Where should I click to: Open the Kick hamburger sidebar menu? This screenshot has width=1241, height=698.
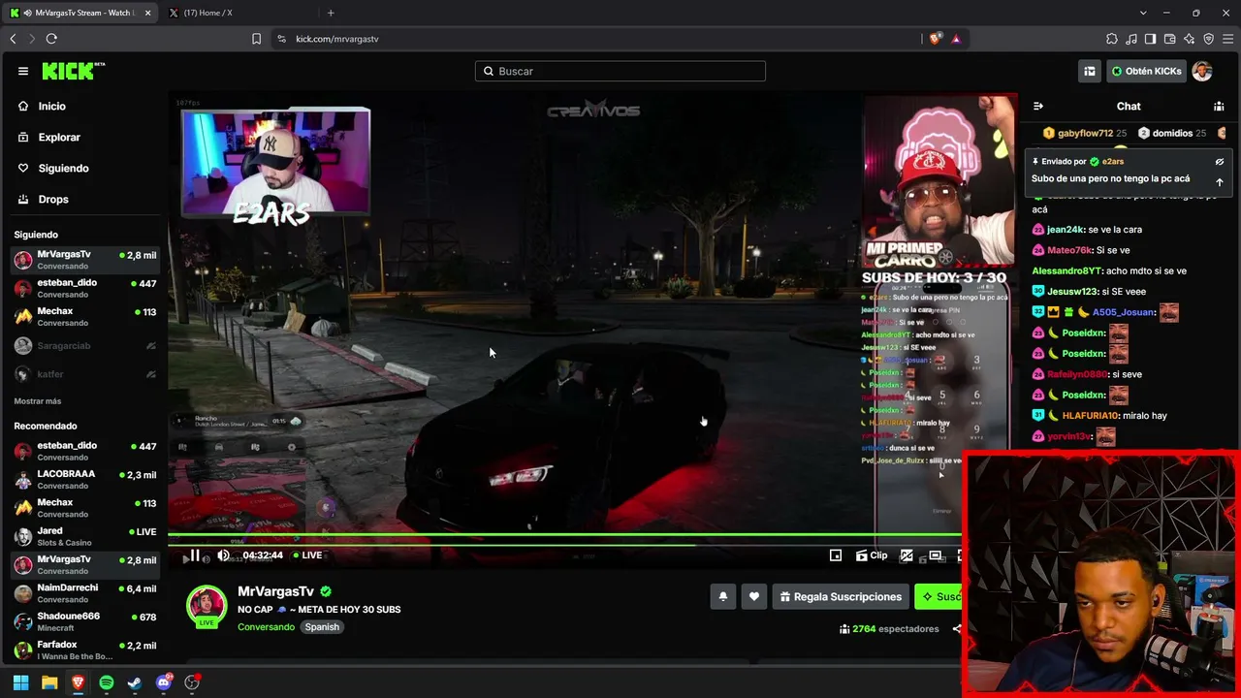[x=23, y=71]
